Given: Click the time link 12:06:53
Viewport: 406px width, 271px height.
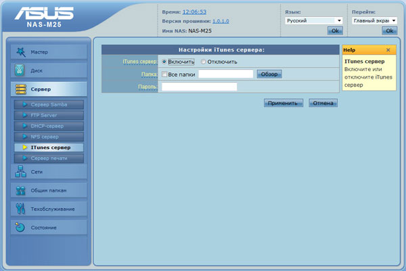Looking at the screenshot, I should tap(194, 12).
